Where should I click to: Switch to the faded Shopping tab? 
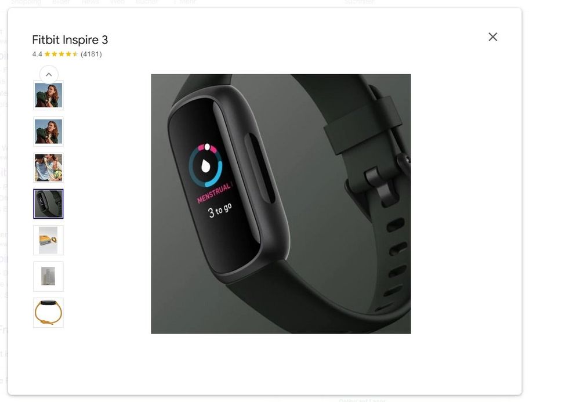click(26, 2)
